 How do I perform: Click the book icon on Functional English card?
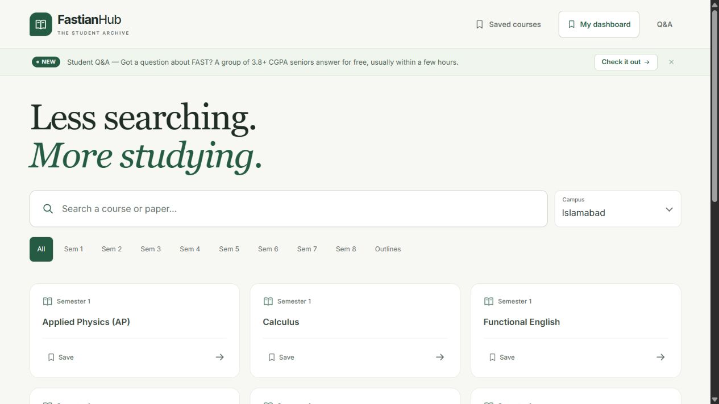tap(489, 301)
